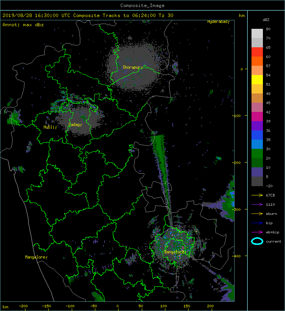Screen dimensions: 285x311
Task: Click the 35 dBZ light blue swatch
Action: point(257,144)
